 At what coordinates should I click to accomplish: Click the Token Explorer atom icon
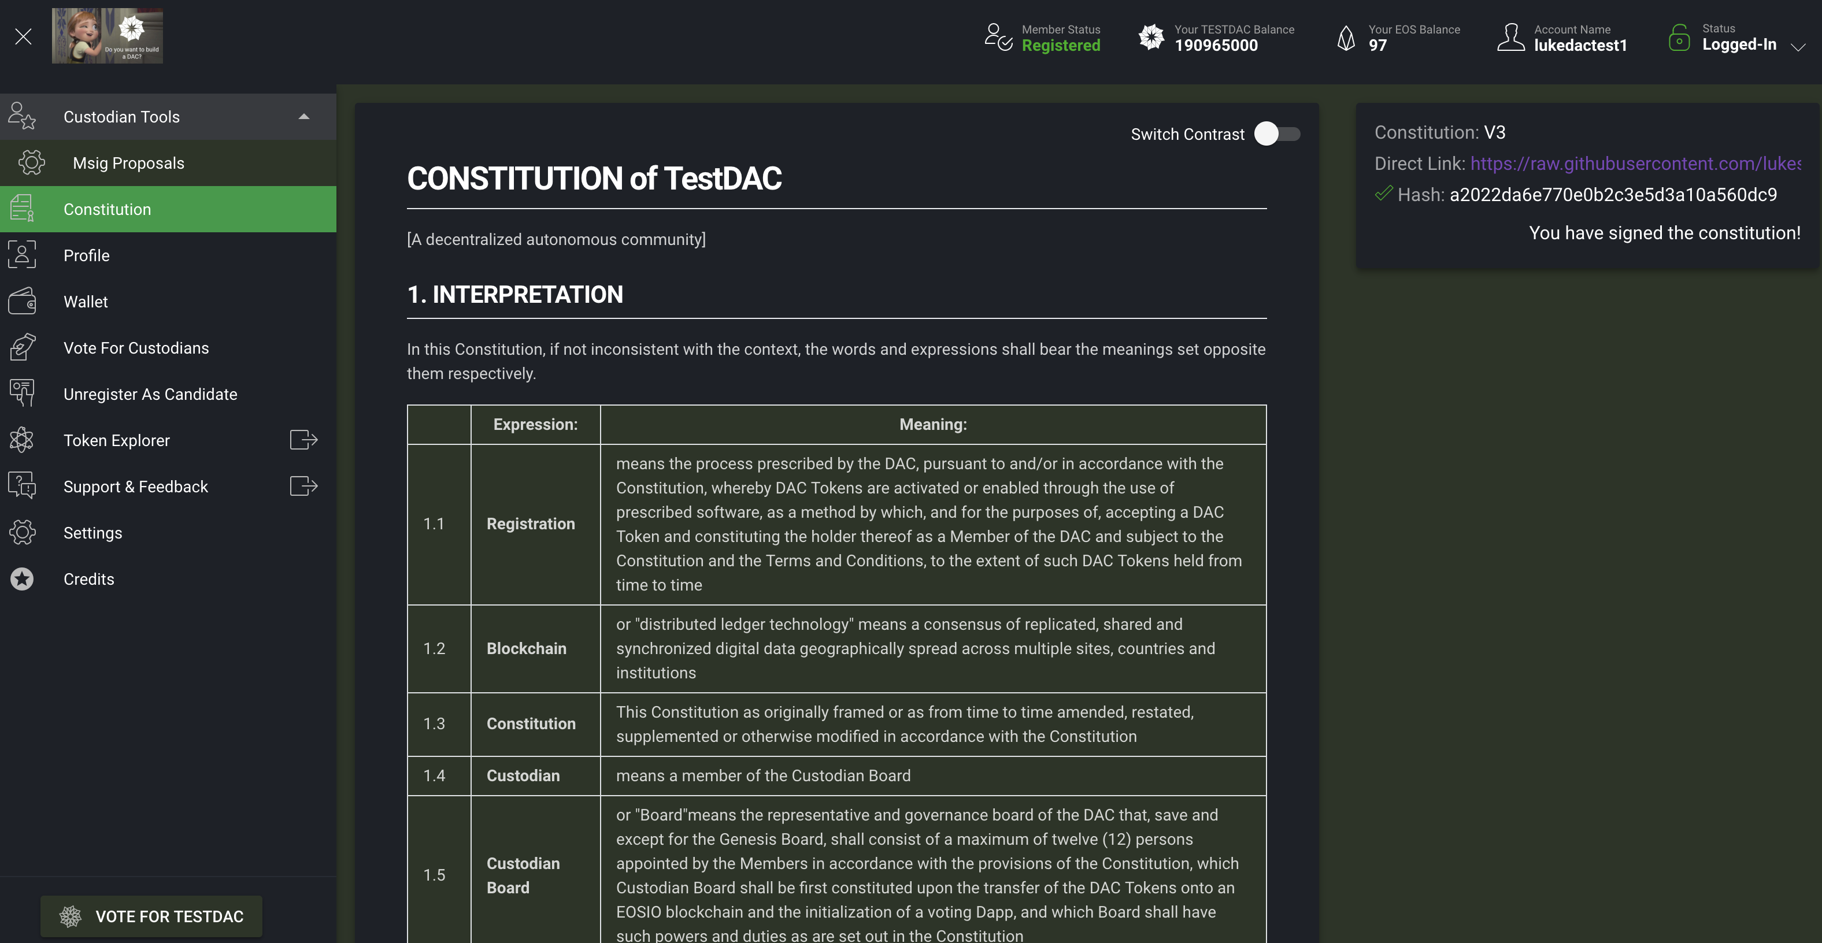click(22, 440)
